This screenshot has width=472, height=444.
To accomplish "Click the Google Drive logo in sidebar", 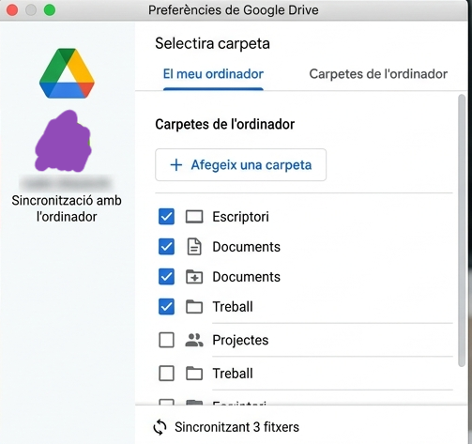I will pos(67,73).
